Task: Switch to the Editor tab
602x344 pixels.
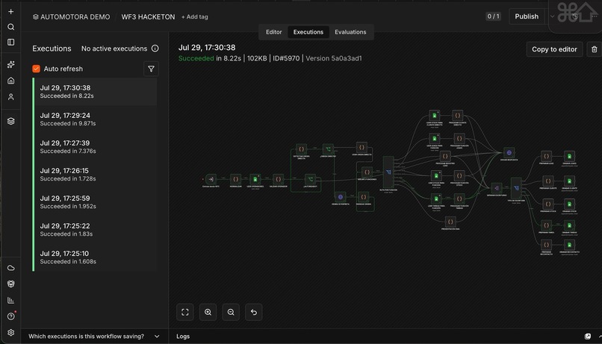Action: [274, 32]
